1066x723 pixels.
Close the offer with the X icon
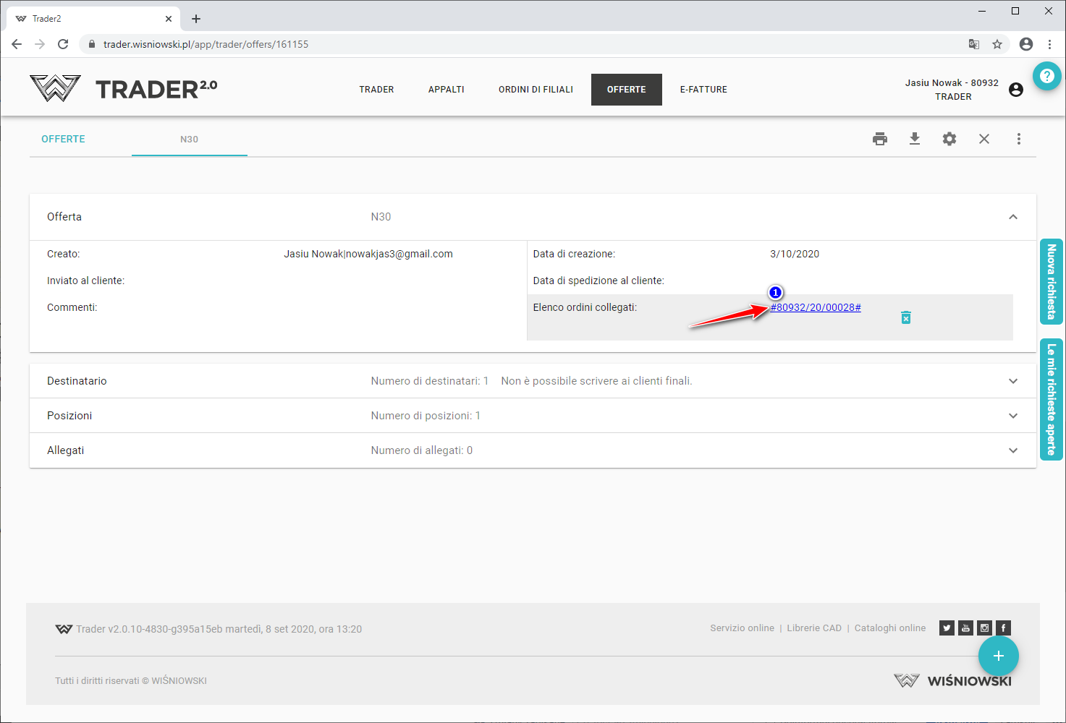(984, 139)
